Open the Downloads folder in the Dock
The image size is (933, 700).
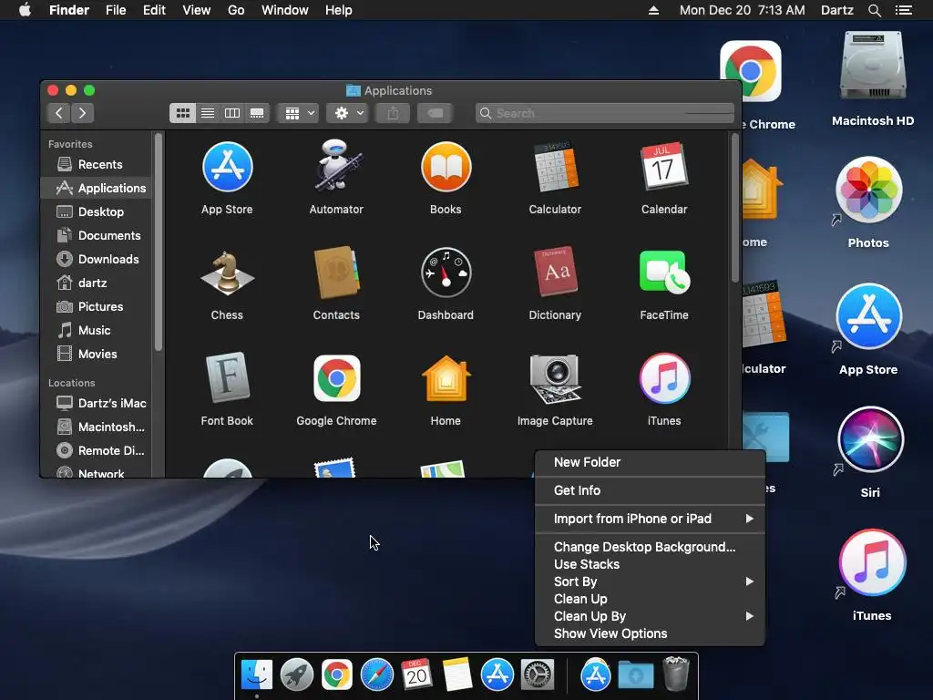pyautogui.click(x=635, y=675)
